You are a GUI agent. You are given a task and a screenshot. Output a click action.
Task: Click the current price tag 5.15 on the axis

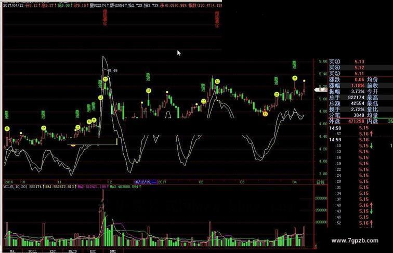pos(321,90)
